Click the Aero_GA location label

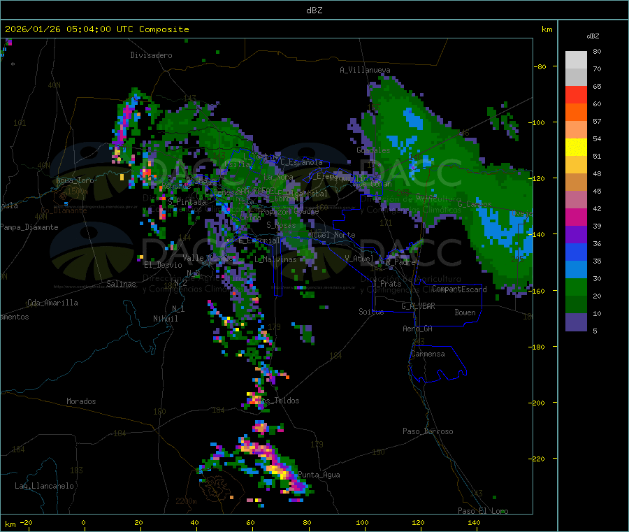point(418,329)
